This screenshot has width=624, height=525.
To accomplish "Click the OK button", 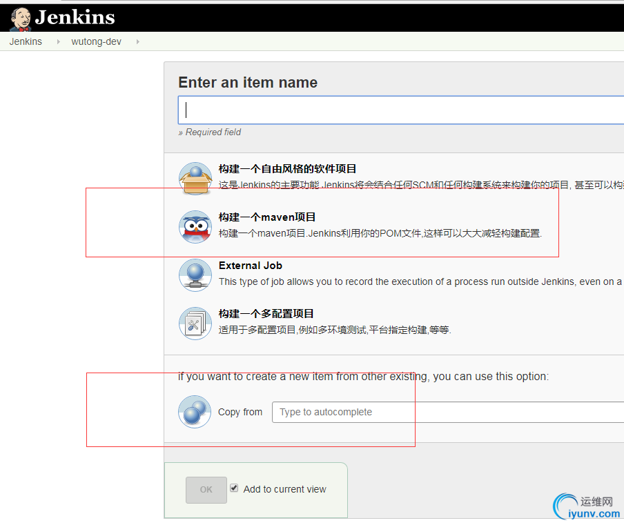I will coord(206,490).
